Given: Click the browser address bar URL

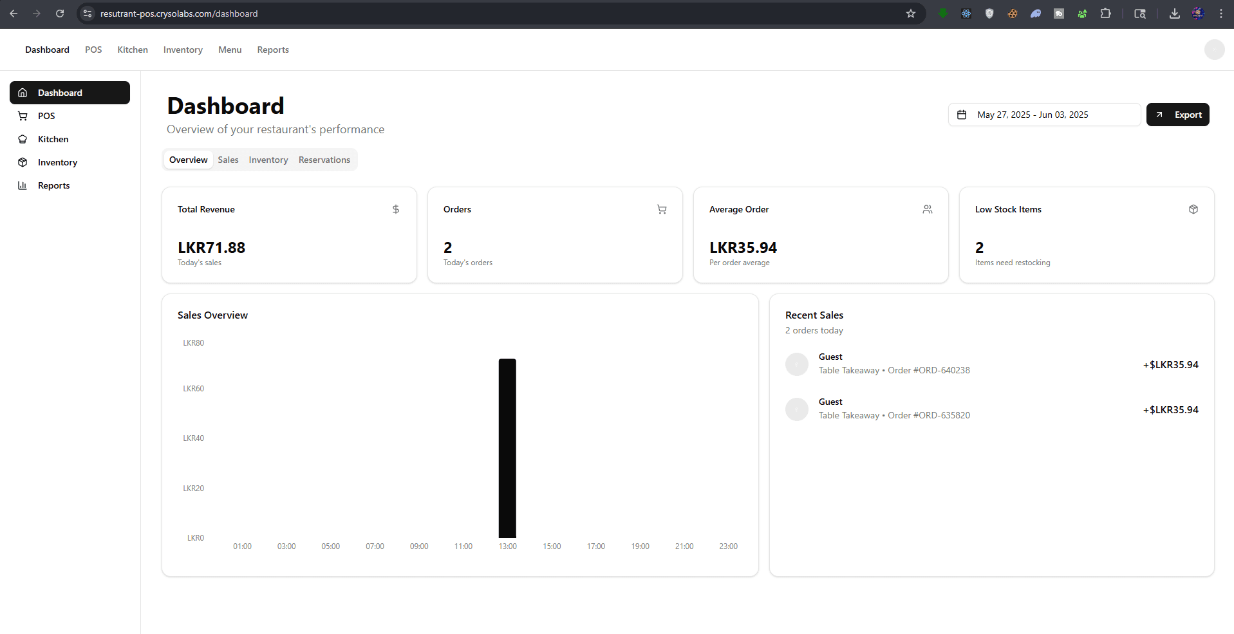Looking at the screenshot, I should click(x=179, y=14).
